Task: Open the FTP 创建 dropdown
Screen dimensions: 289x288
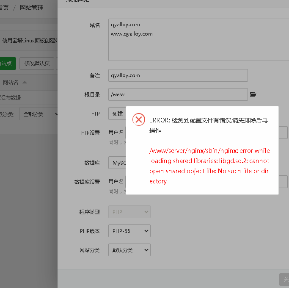Action: click(x=117, y=114)
